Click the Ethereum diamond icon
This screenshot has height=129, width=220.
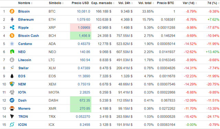coord(12,20)
